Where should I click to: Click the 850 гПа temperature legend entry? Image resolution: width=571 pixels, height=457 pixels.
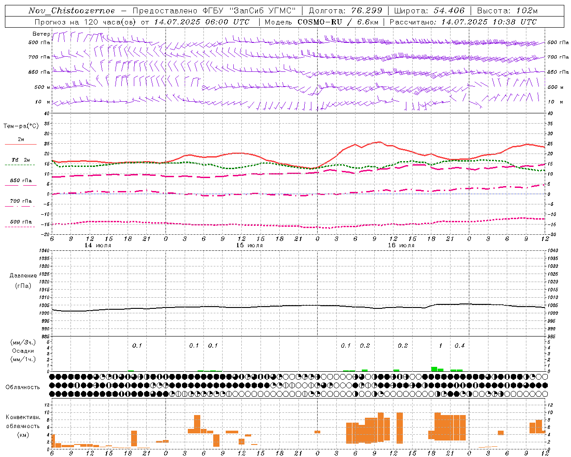21,181
